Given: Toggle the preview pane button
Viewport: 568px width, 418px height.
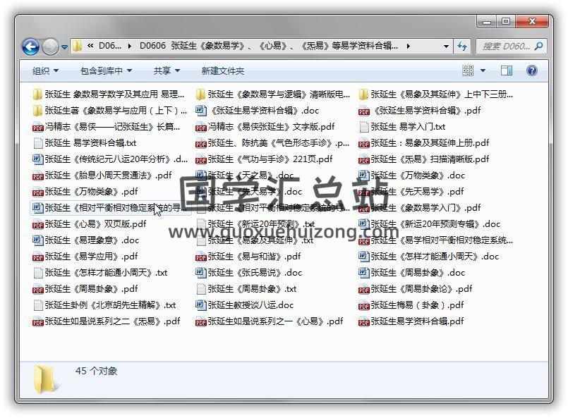Looking at the screenshot, I should point(507,70).
